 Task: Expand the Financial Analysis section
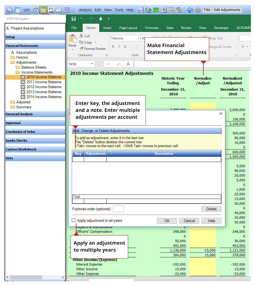click(x=35, y=114)
